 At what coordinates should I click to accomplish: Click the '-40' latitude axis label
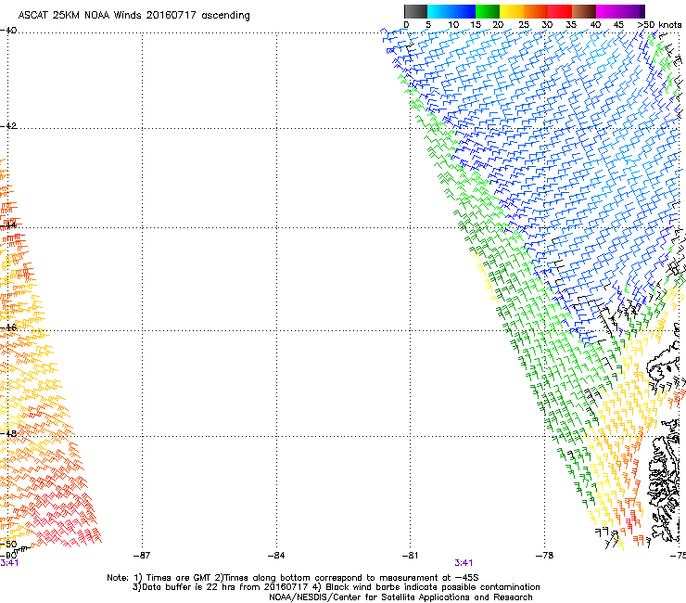(8, 31)
